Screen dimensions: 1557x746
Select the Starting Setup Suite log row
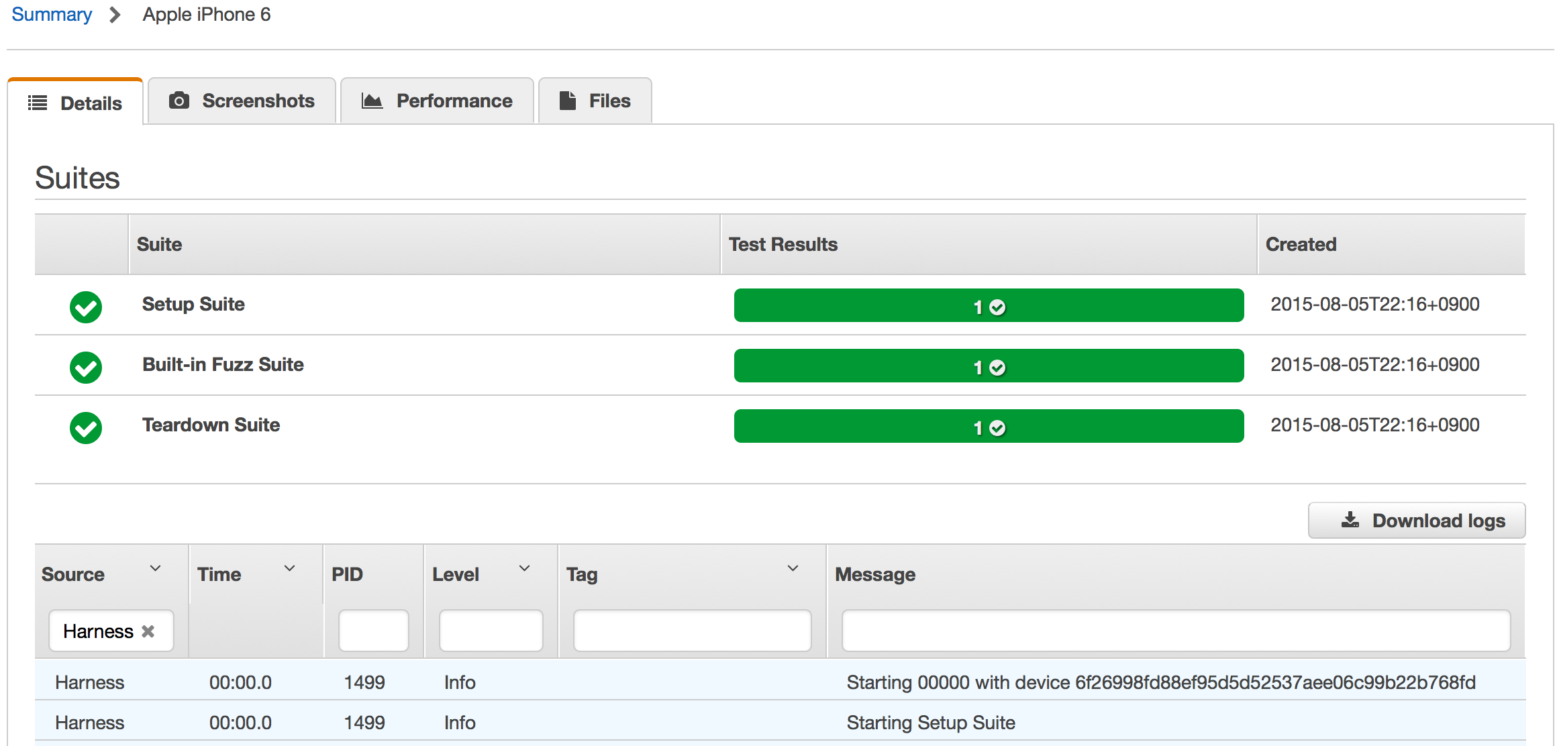(930, 723)
